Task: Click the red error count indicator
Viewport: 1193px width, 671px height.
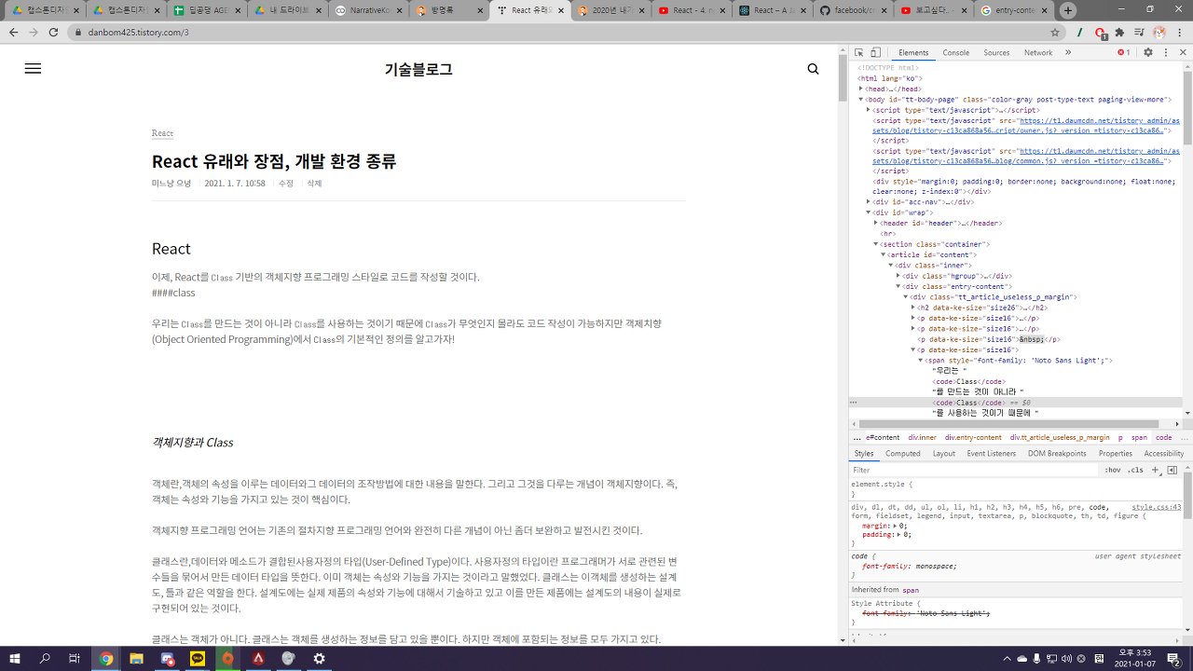Action: tap(1124, 53)
